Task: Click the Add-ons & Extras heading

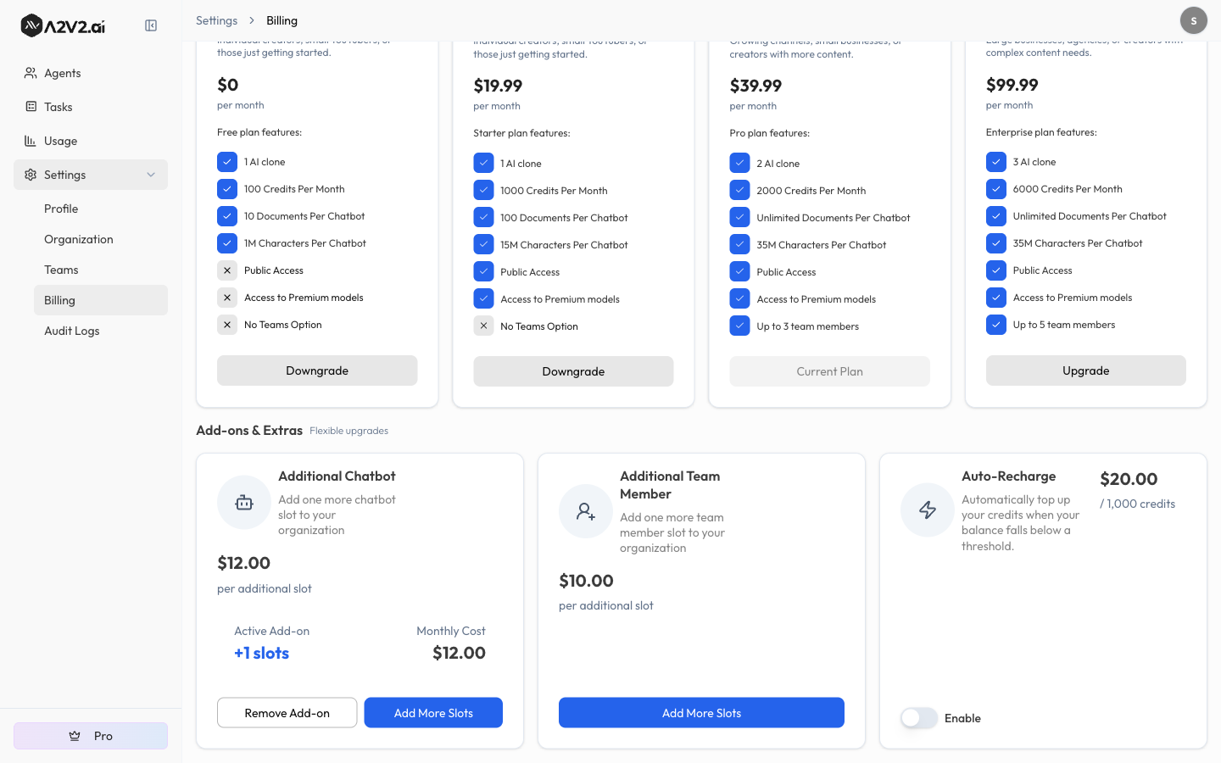Action: click(249, 431)
